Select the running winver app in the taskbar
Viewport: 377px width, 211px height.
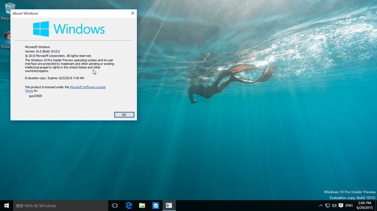(169, 205)
